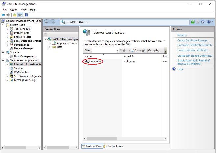Click the Back arrow in main toolbar

pos(3,15)
